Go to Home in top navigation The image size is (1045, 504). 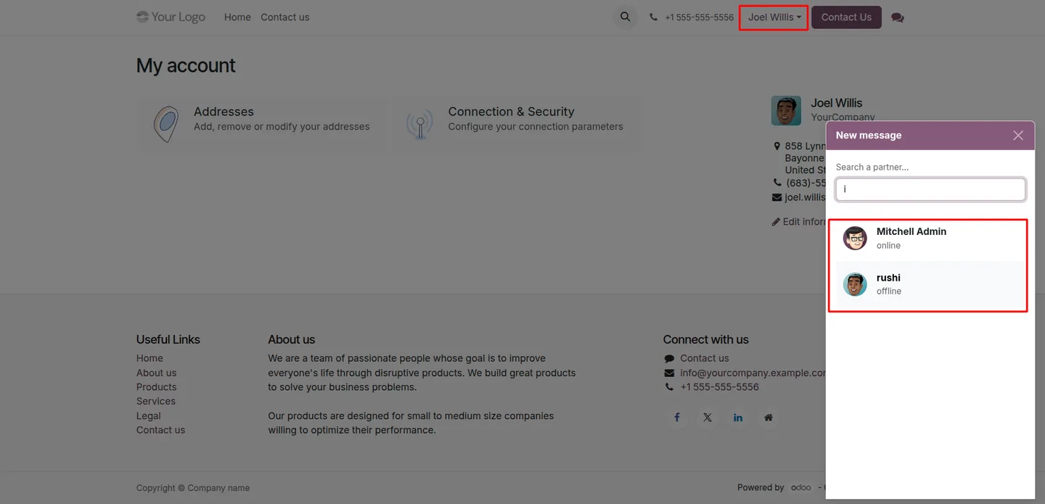[237, 17]
